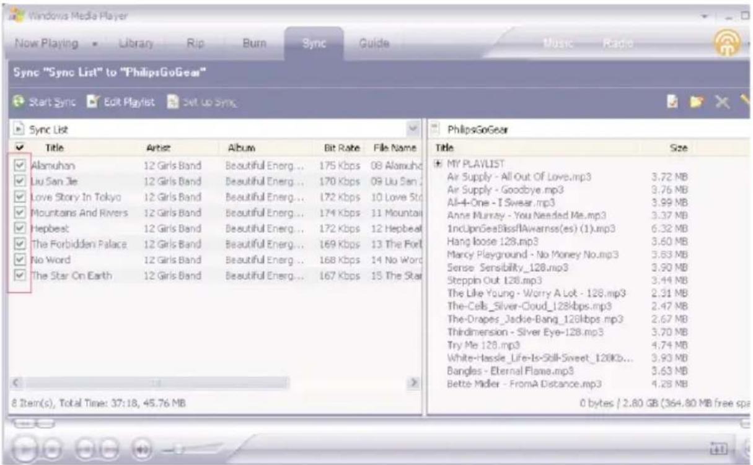Uncheck the Alamuhan track checkbox
Screen dimensions: 753x465
click(19, 165)
